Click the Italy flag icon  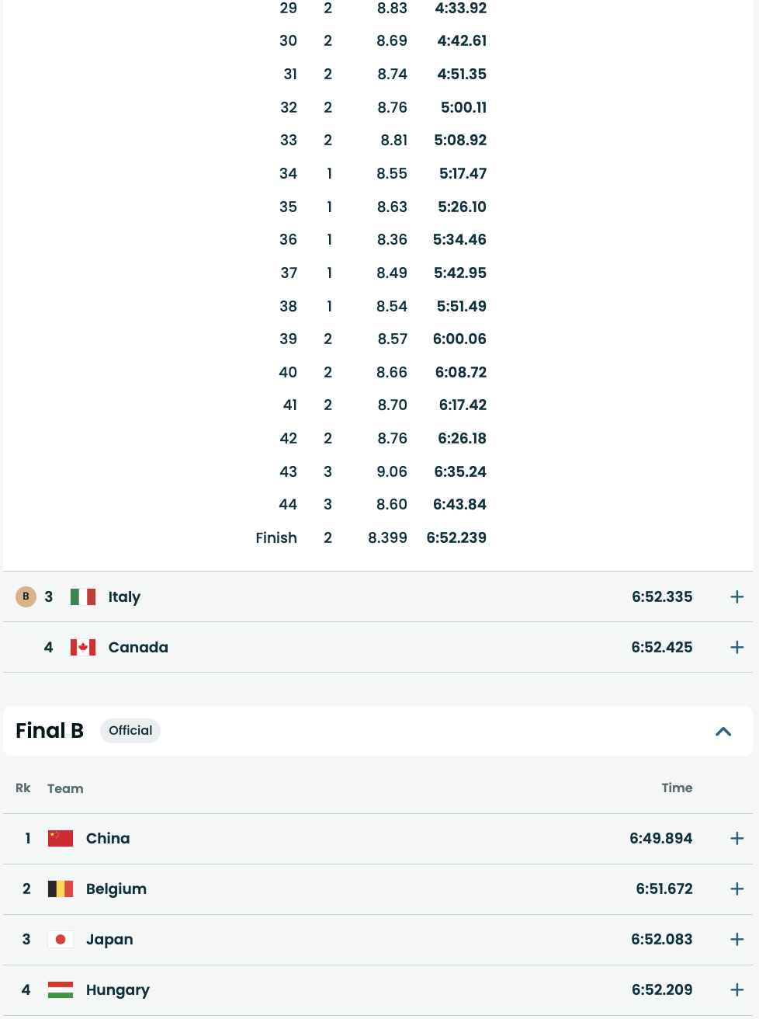(83, 596)
